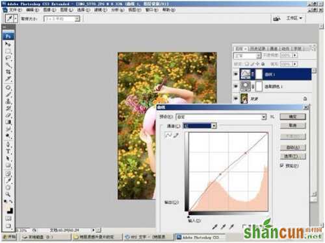Select the Crop tool
Viewport: 325px width, 243px height.
[x=8, y=72]
